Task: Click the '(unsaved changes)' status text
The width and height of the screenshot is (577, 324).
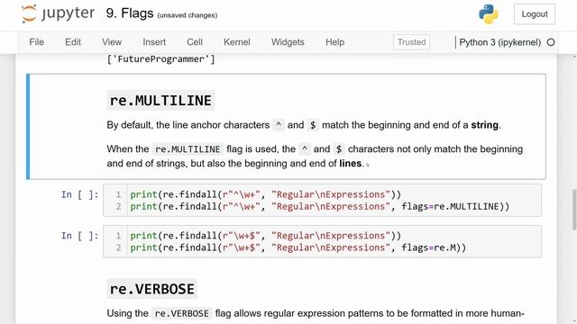Action: tap(188, 15)
